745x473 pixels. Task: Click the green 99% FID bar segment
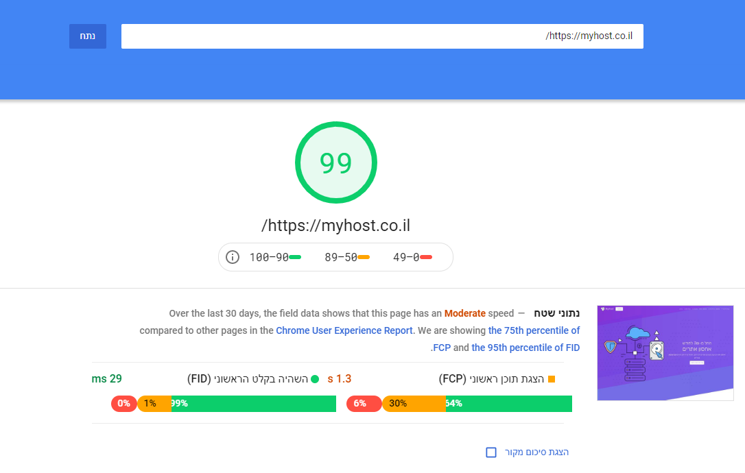point(254,404)
